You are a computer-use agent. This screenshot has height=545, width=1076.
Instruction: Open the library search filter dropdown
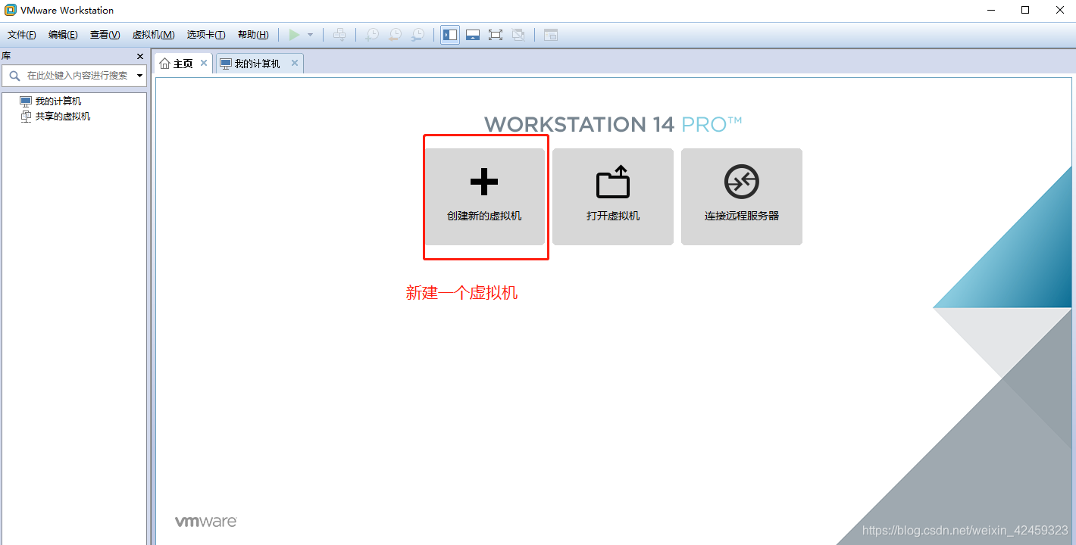point(140,76)
